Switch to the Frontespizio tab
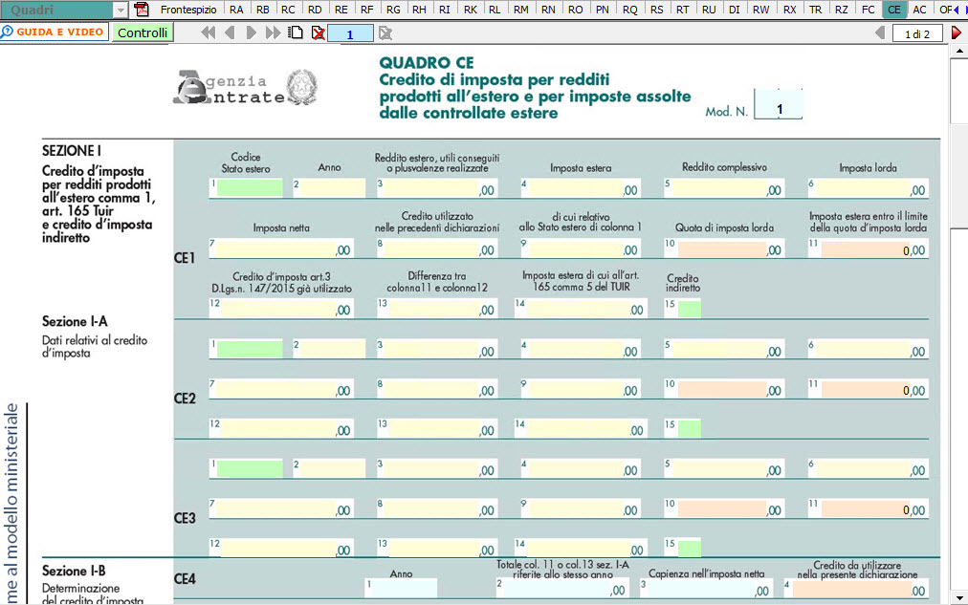This screenshot has height=605, width=968. [188, 10]
